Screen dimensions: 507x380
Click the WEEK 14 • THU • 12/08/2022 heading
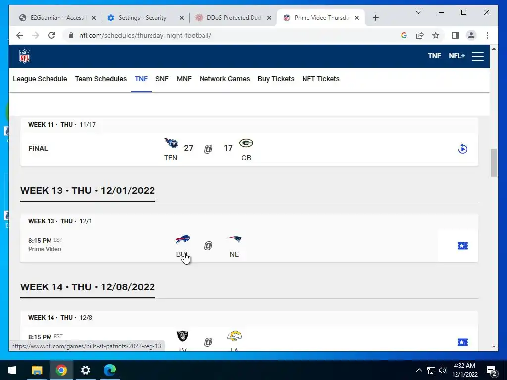tap(88, 287)
